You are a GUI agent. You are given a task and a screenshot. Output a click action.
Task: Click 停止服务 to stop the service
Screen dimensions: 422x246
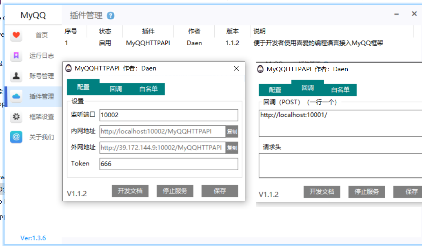[x=175, y=191]
